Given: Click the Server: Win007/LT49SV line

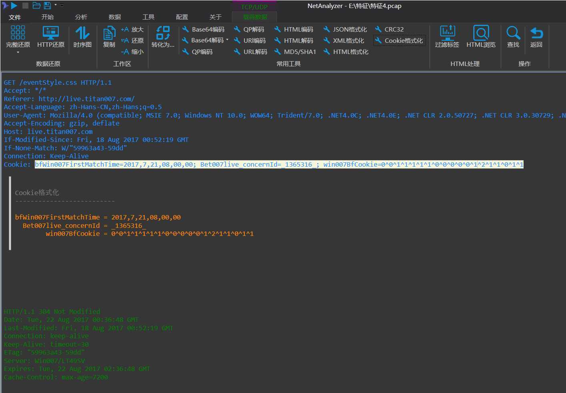Looking at the screenshot, I should 44,361.
